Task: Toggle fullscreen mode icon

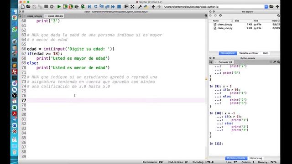Action: coord(132,7)
